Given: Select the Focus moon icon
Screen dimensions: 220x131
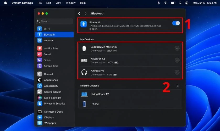Looking at the screenshot, I should point(40,60).
